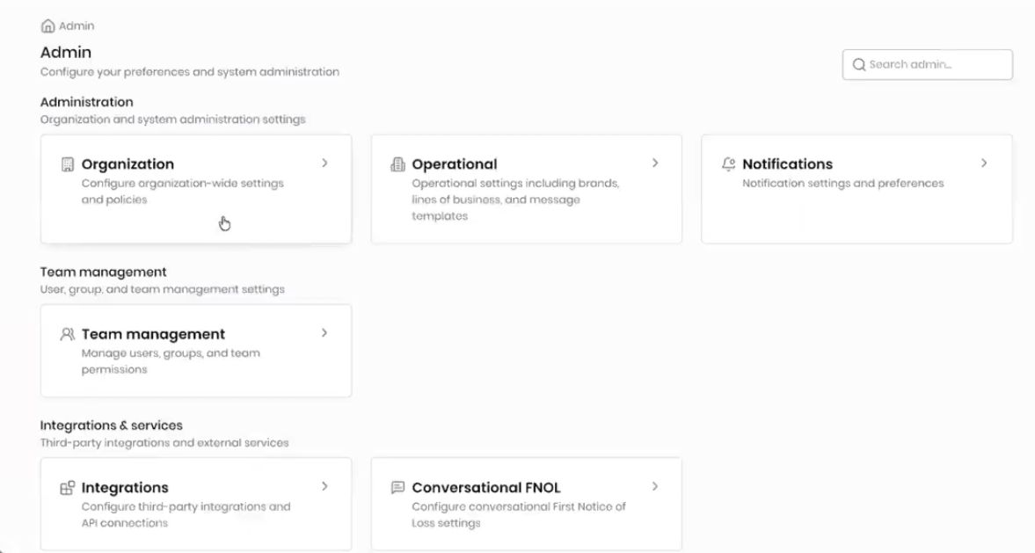Open the Admin breadcrumb link
Image resolution: width=1035 pixels, height=553 pixels.
(77, 27)
